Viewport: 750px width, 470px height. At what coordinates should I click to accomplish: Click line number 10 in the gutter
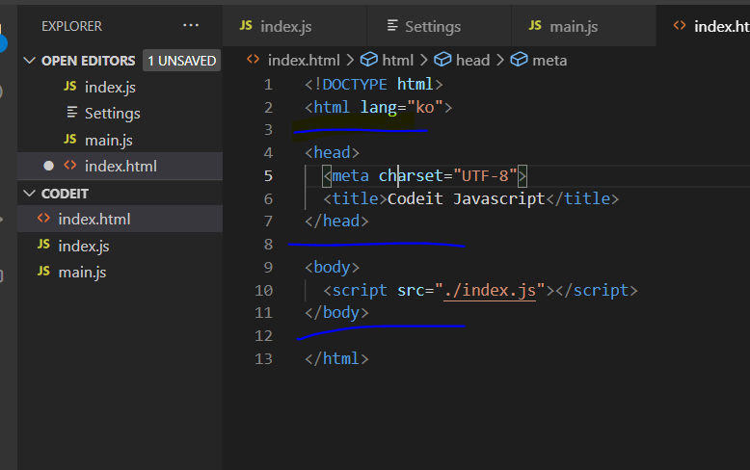tap(263, 290)
